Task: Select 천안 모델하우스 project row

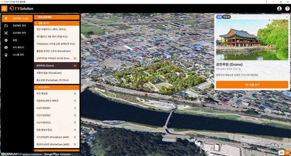Action: (57, 29)
